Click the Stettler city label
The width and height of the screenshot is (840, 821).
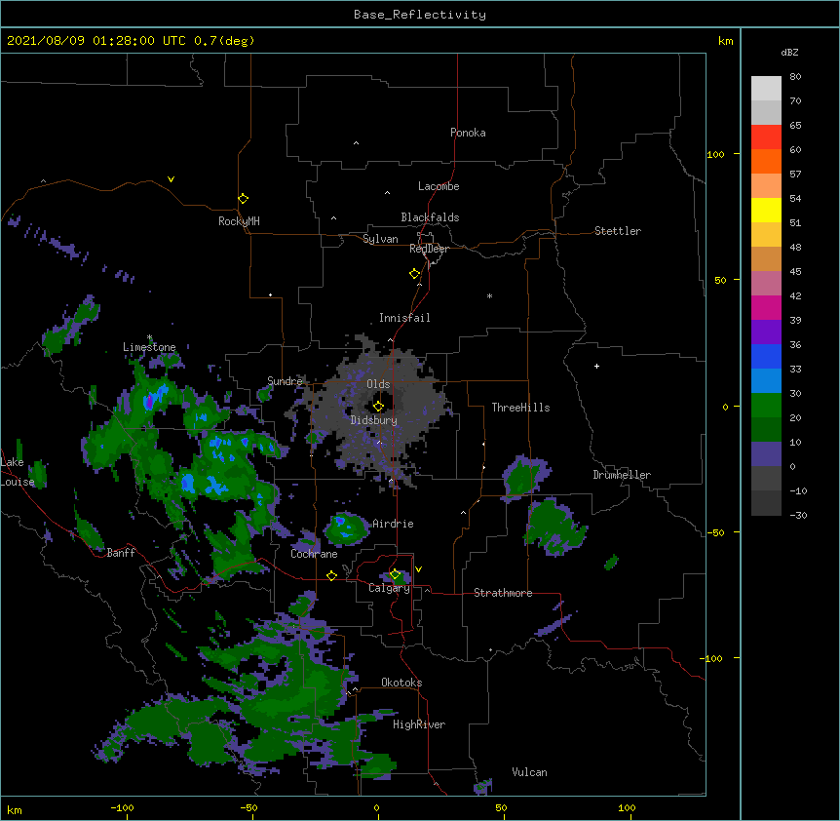coord(618,231)
